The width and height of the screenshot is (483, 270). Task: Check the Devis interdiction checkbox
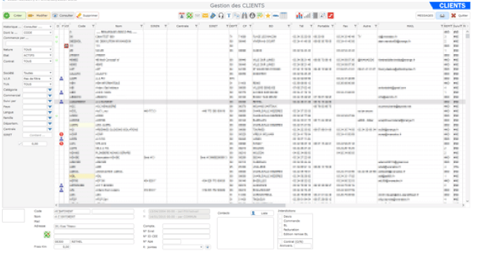click(280, 217)
